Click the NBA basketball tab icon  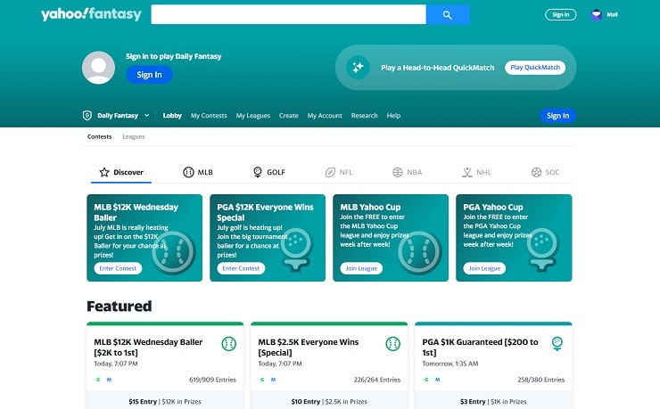click(398, 172)
